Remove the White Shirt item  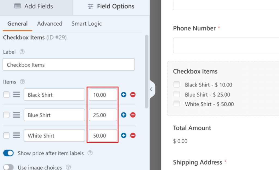[133, 135]
